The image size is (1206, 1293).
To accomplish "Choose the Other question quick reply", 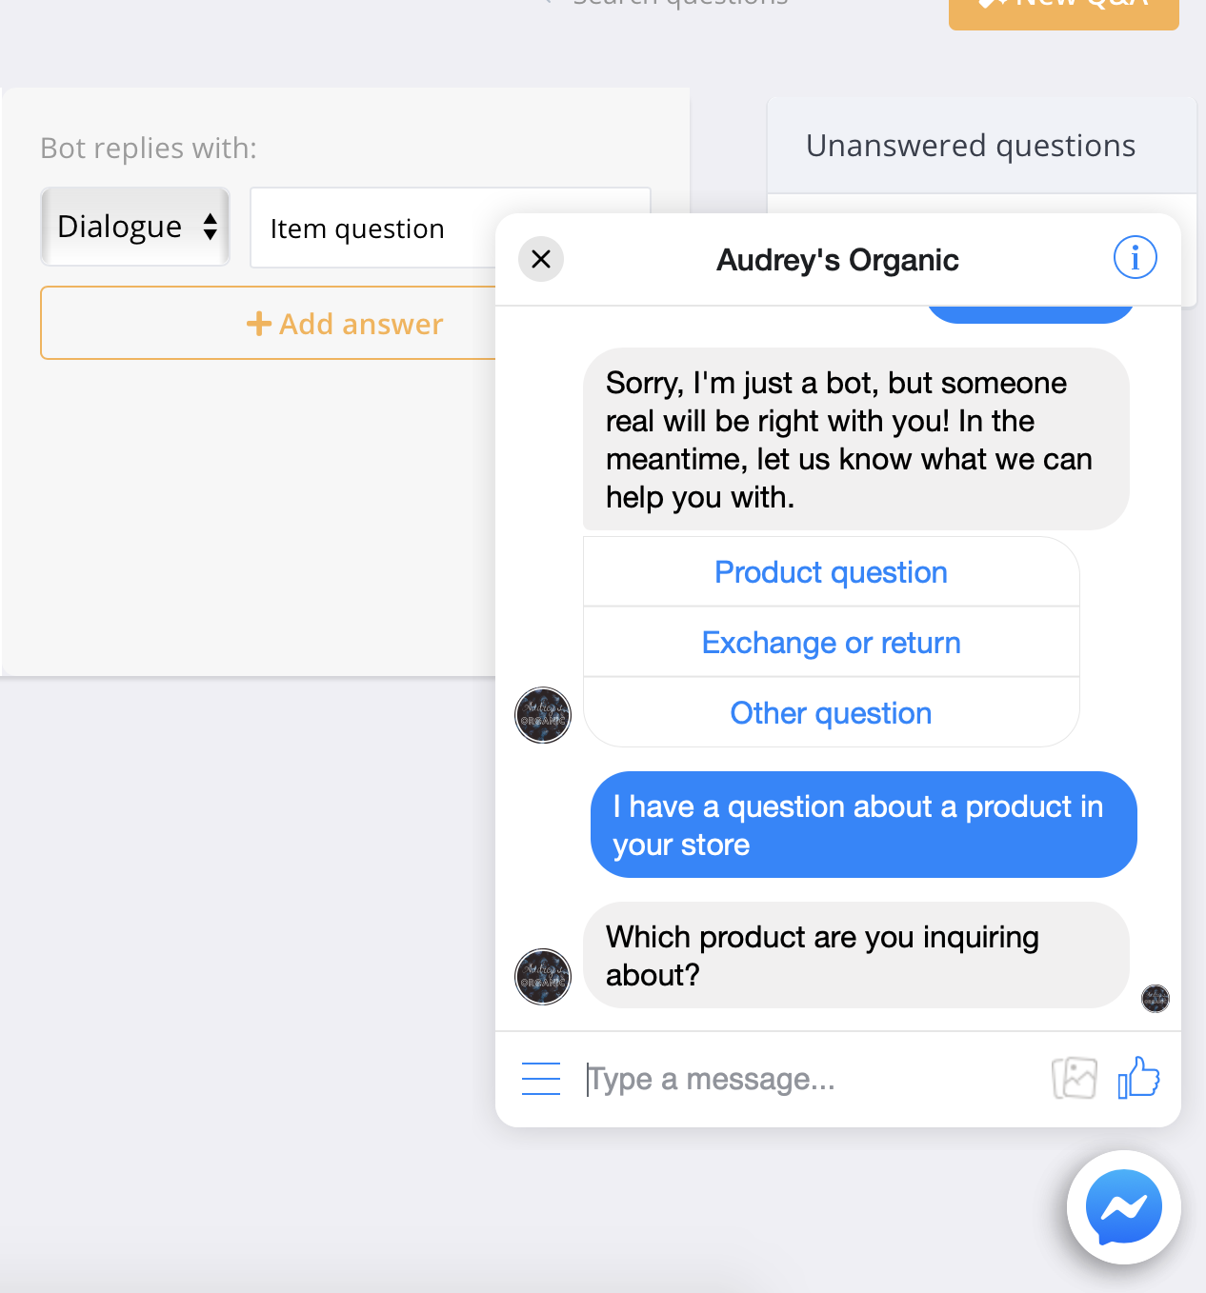I will pyautogui.click(x=831, y=713).
